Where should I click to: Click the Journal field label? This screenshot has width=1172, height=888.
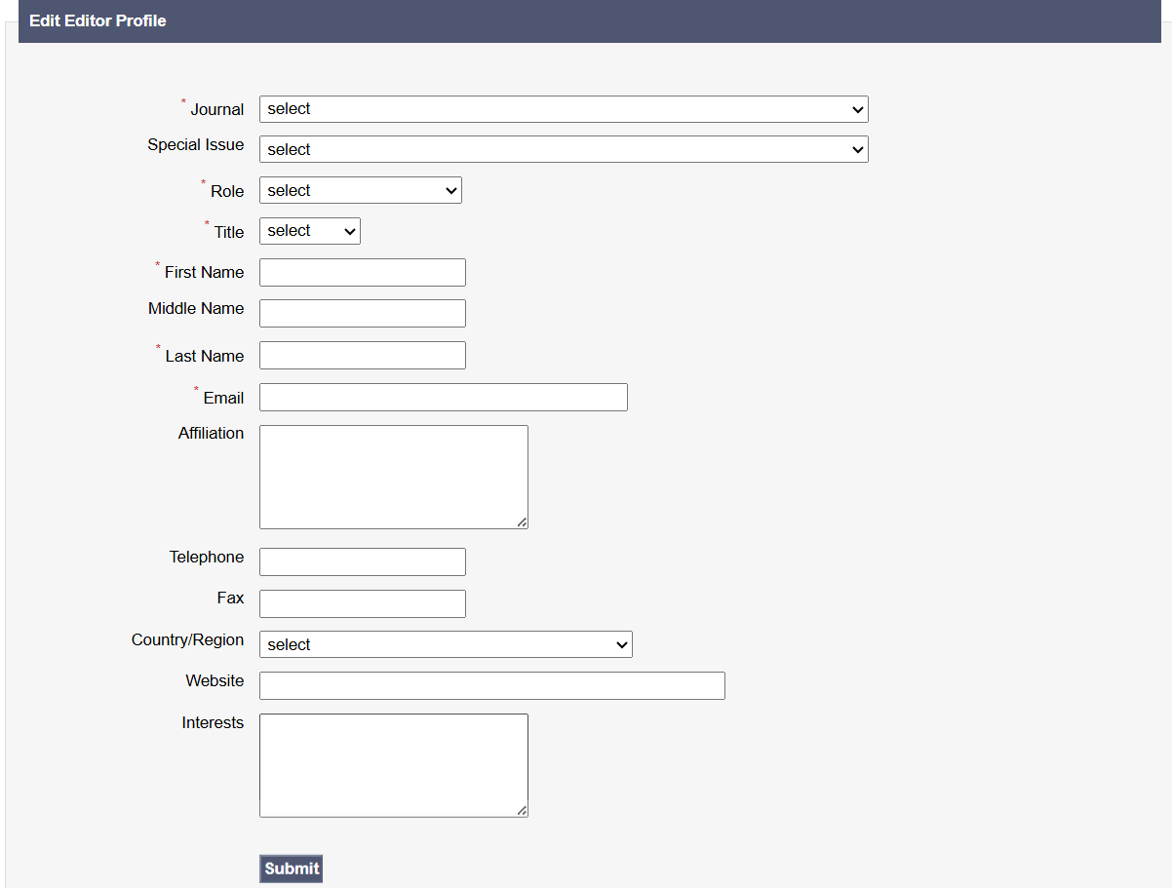[x=216, y=110]
